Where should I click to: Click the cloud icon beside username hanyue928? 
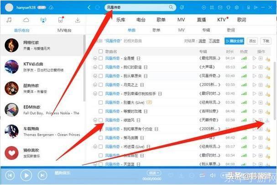tap(51, 7)
